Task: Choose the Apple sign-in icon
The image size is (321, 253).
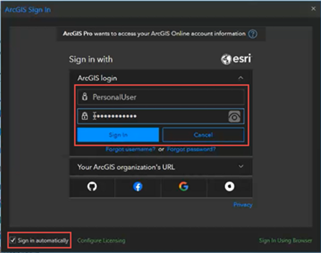Action: [x=229, y=187]
